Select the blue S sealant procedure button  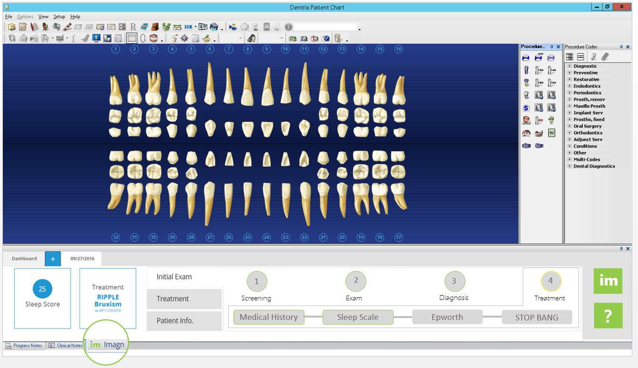(x=526, y=108)
